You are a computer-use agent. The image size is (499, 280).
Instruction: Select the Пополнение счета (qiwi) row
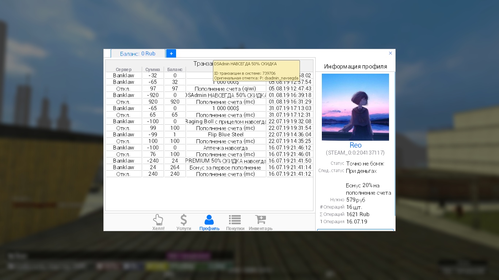click(x=225, y=89)
